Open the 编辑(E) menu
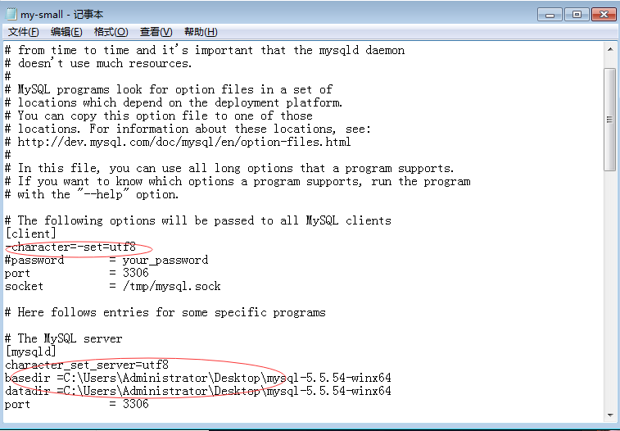Screen dimensions: 620x431 66,32
